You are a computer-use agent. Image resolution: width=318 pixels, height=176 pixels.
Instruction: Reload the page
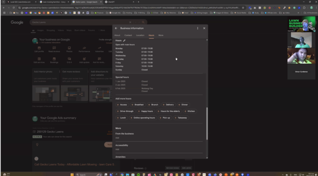(x=14, y=7)
